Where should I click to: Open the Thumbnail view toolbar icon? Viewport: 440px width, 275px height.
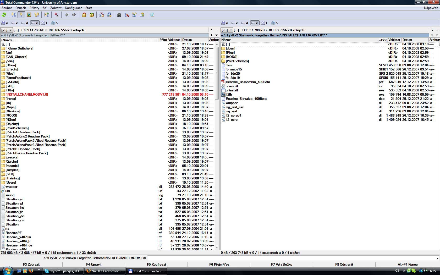pos(29,15)
